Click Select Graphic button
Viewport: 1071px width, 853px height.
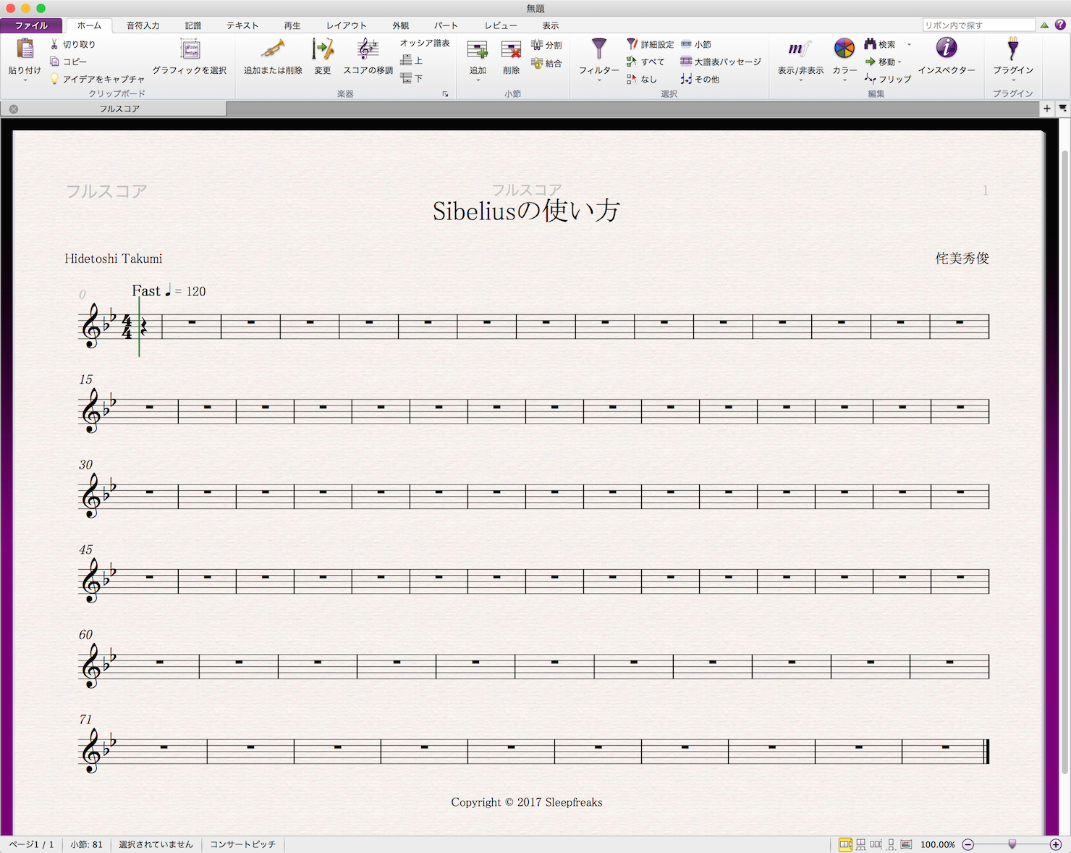[x=190, y=56]
